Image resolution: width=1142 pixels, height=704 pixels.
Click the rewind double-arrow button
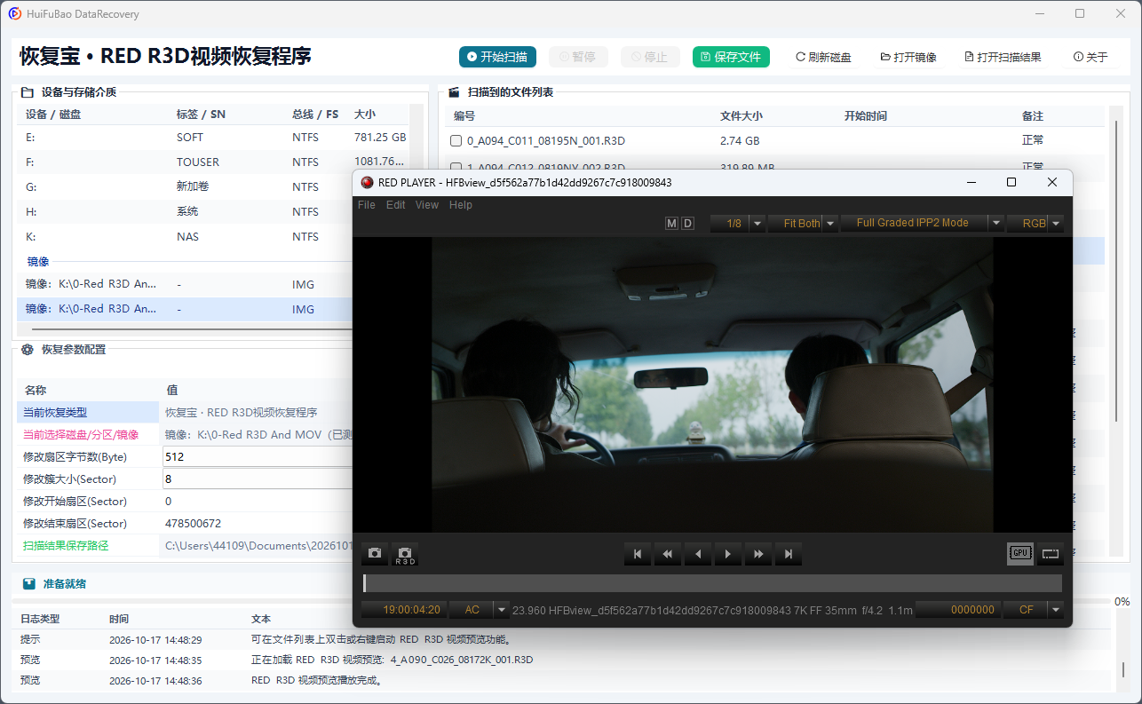coord(668,554)
